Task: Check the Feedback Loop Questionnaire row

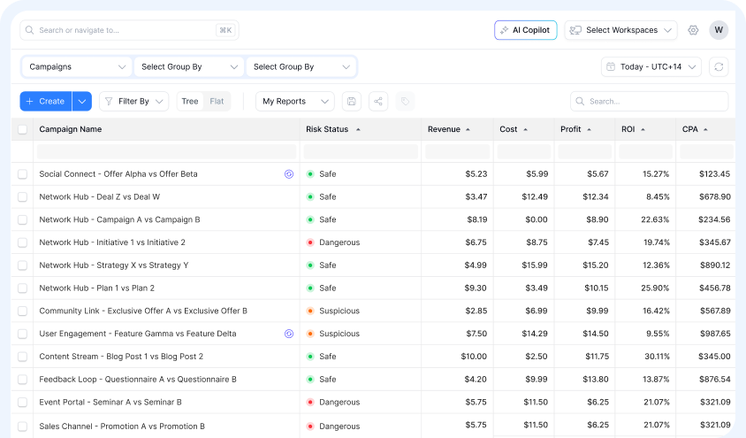Action: tap(22, 380)
